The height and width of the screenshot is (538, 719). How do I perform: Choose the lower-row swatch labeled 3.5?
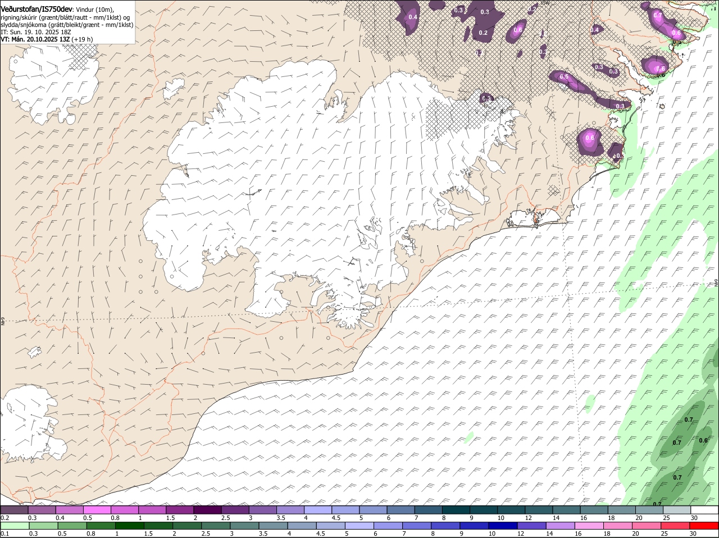click(x=274, y=526)
